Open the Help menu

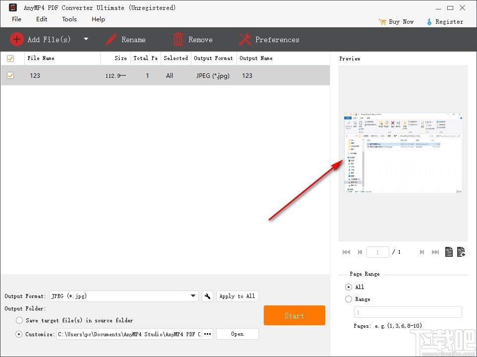pos(98,19)
